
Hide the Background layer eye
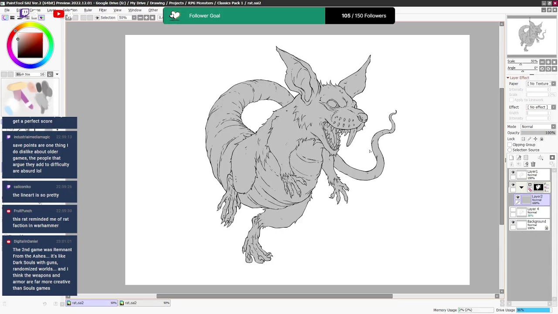click(x=513, y=222)
